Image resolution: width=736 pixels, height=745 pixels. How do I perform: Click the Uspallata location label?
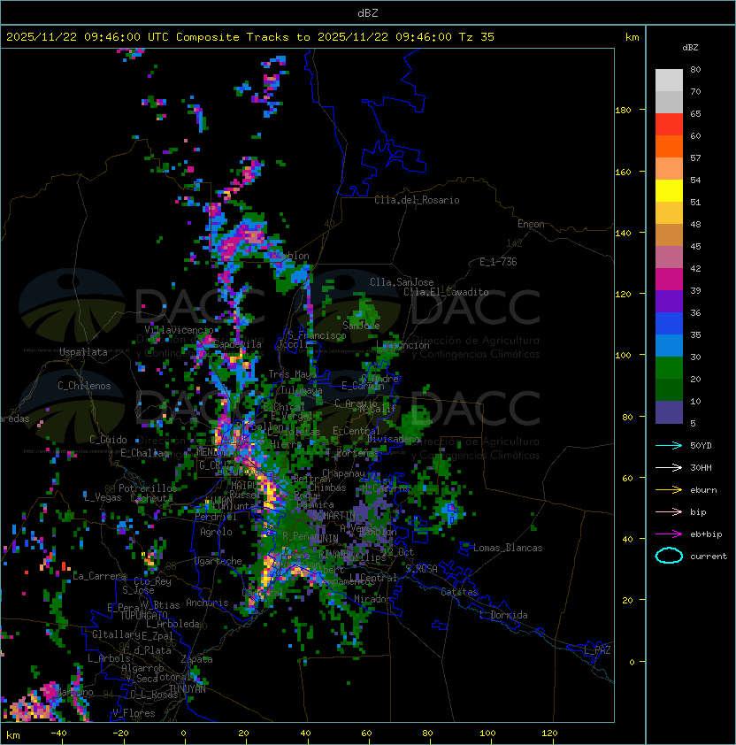[83, 352]
